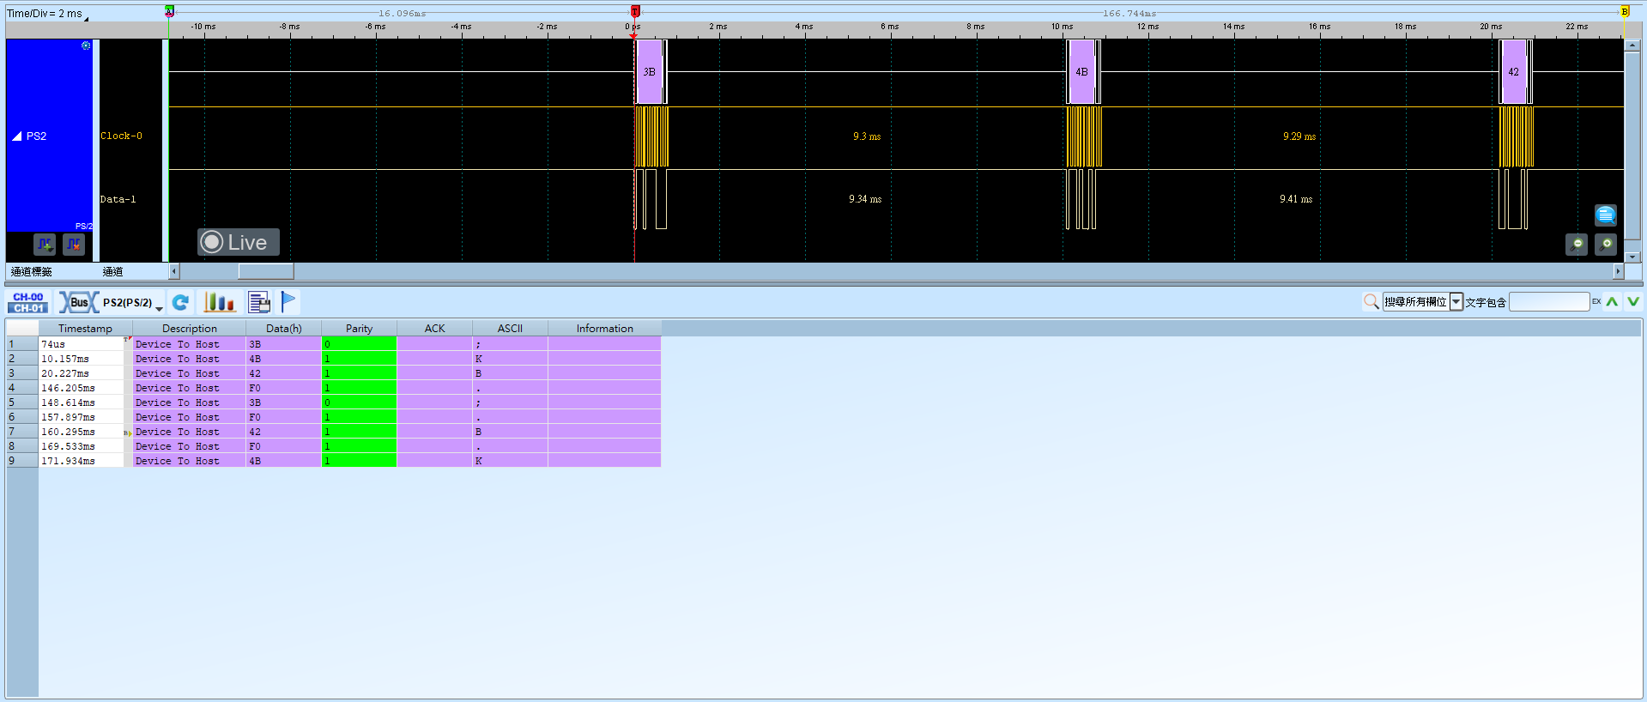Screen dimensions: 1647x702
Task: Click the Data(h) column header
Action: click(283, 328)
